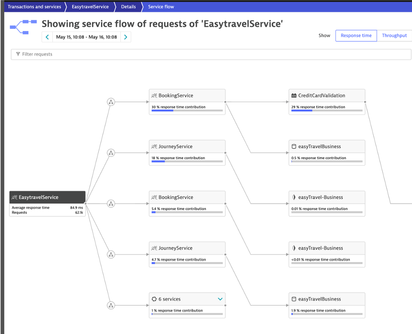Show Response time view
Image resolution: width=412 pixels, height=334 pixels.
coord(356,36)
